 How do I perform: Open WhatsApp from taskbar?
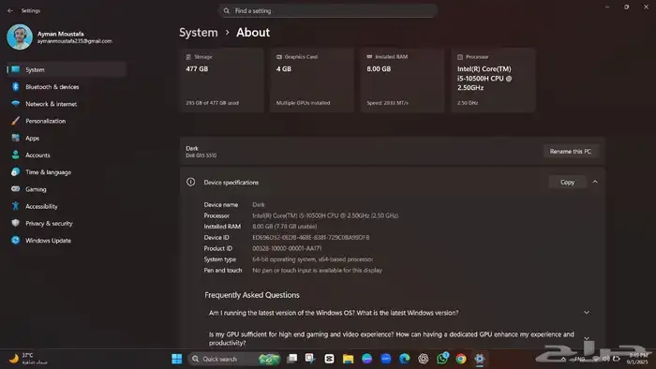pos(442,359)
